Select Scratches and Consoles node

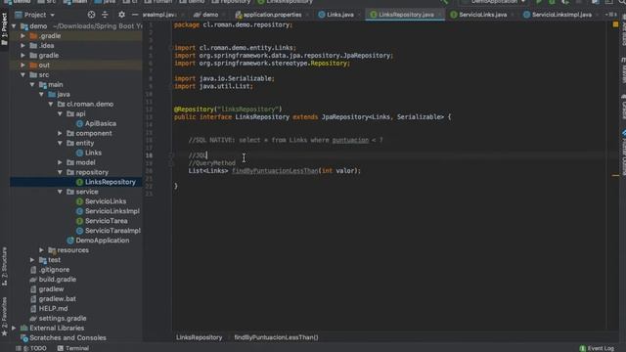point(64,338)
